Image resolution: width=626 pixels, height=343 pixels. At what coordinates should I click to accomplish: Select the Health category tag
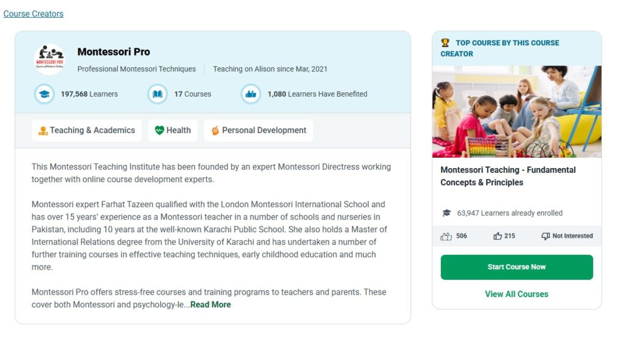[x=172, y=130]
